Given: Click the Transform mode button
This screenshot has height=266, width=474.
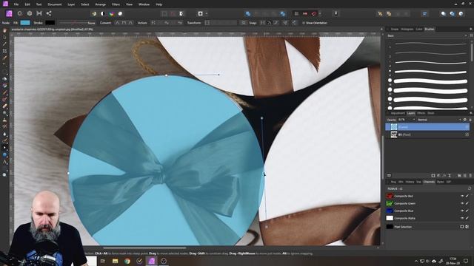Looking at the screenshot, I should 207,23.
